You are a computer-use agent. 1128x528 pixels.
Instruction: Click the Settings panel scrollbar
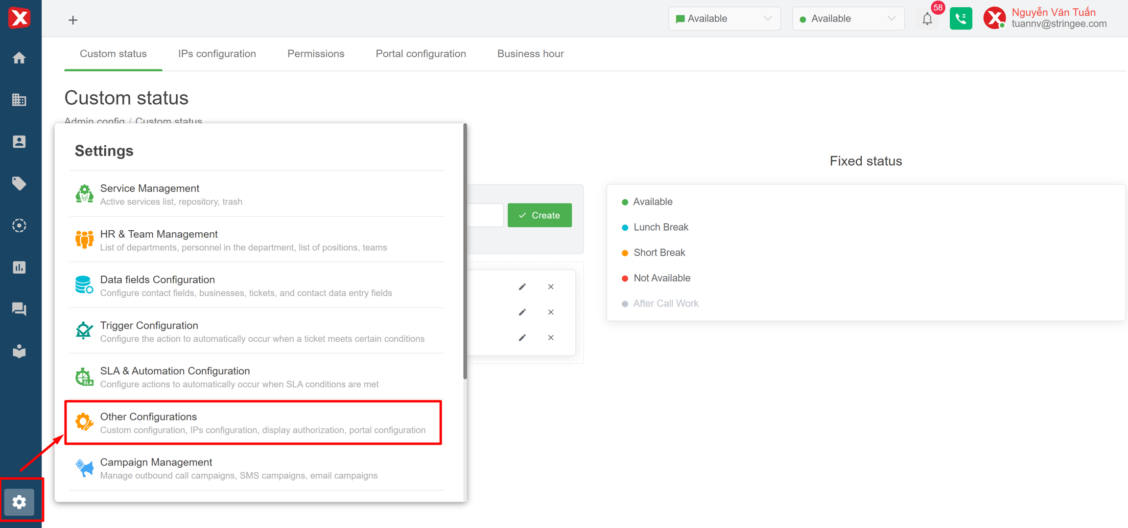coord(465,252)
